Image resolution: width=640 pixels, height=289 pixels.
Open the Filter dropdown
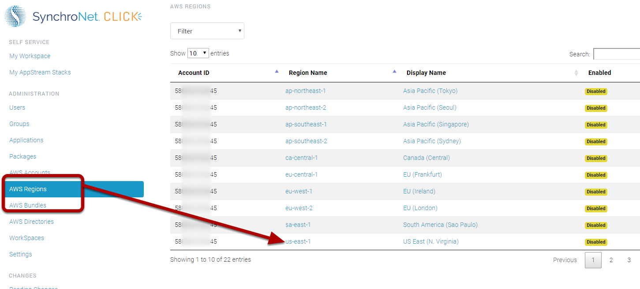click(207, 31)
